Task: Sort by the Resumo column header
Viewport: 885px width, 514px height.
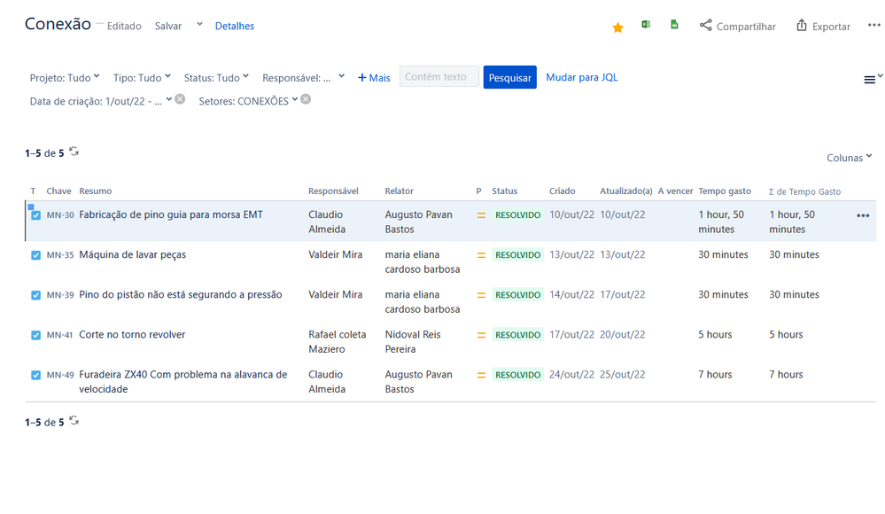Action: (x=96, y=191)
